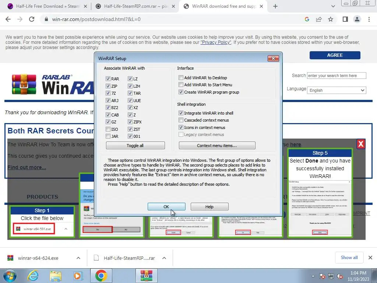Open Context menu items button
Screen dimensions: 377x283
click(x=217, y=145)
